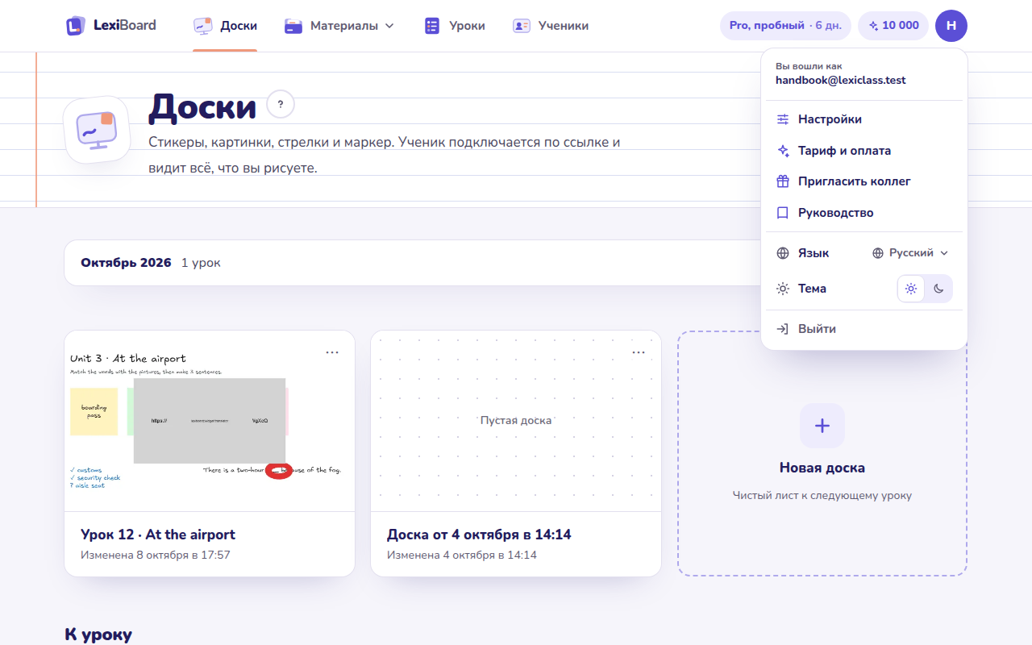The image size is (1032, 645).
Task: Open Тариф и оплата menu entry
Action: click(863, 151)
